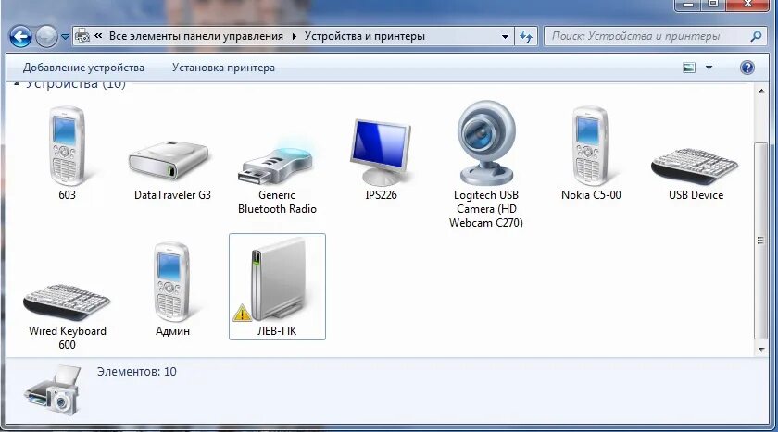This screenshot has height=432, width=778.
Task: Click the Элементов: 10 status text
Action: pos(136,372)
